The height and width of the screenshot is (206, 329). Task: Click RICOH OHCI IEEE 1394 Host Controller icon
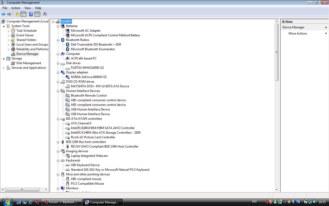point(68,147)
